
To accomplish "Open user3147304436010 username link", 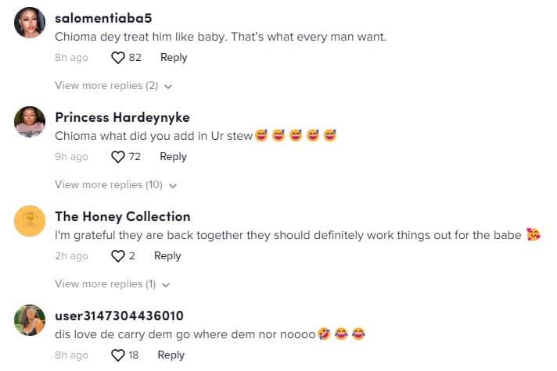I will (119, 316).
